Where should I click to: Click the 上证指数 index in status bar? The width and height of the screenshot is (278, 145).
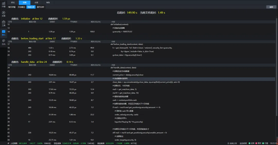[14, 143]
